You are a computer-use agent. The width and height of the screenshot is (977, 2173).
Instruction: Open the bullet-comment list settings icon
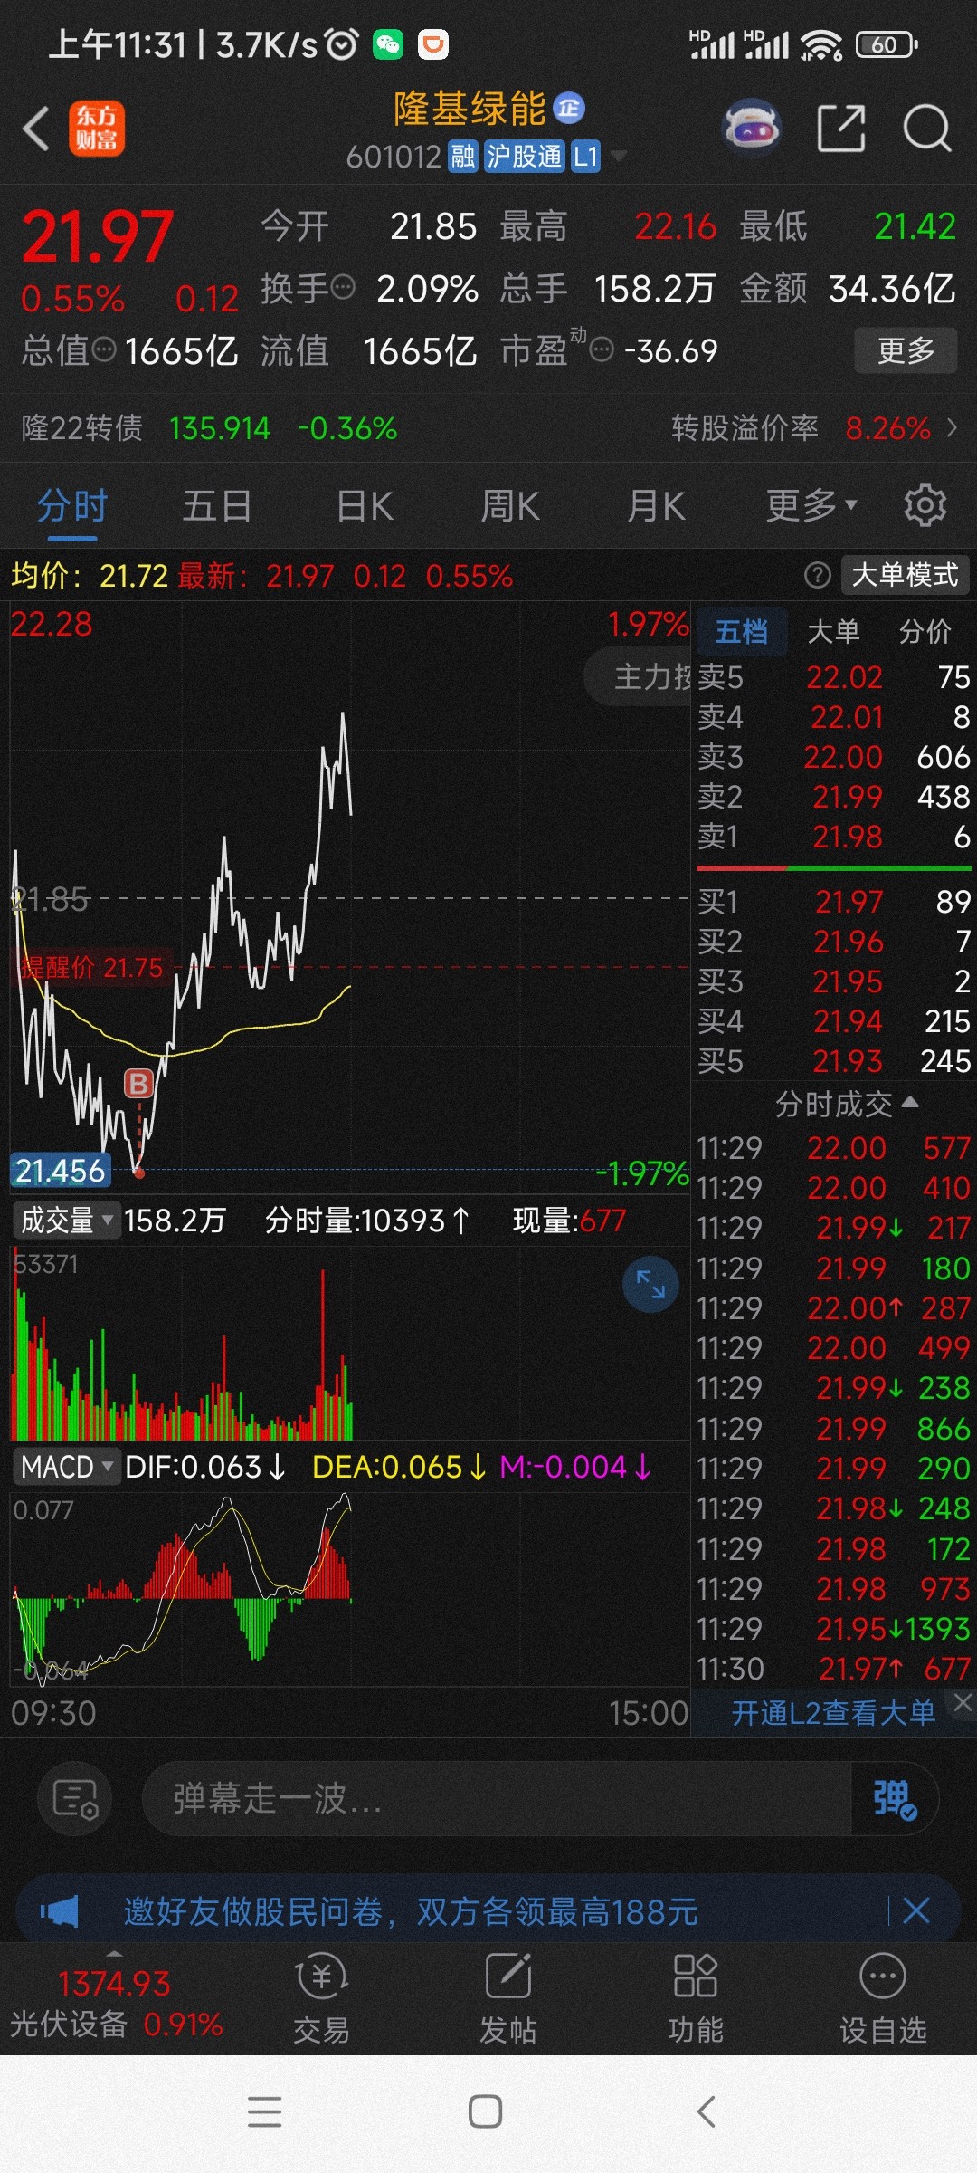pyautogui.click(x=75, y=1798)
